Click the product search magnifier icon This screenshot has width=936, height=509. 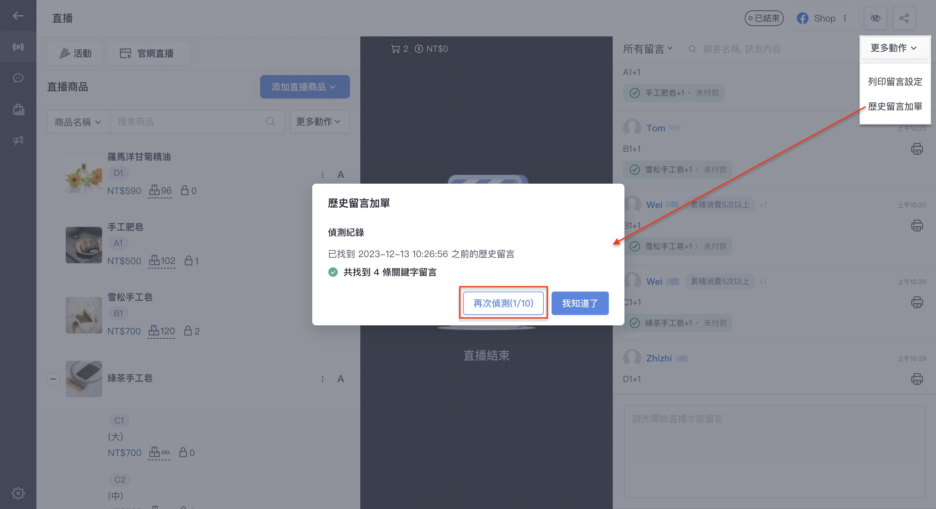270,121
